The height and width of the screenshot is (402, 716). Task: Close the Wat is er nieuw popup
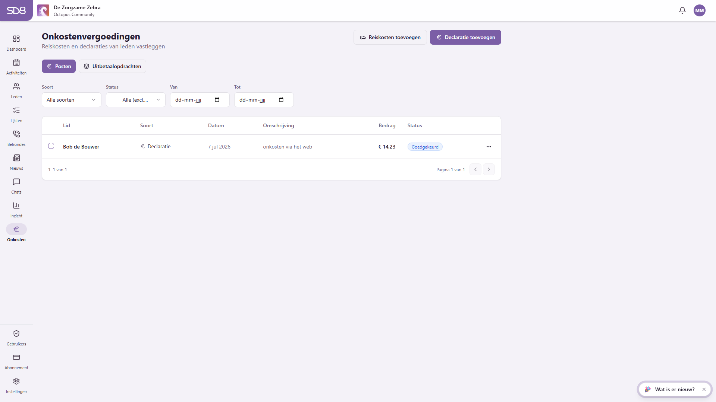tap(704, 389)
